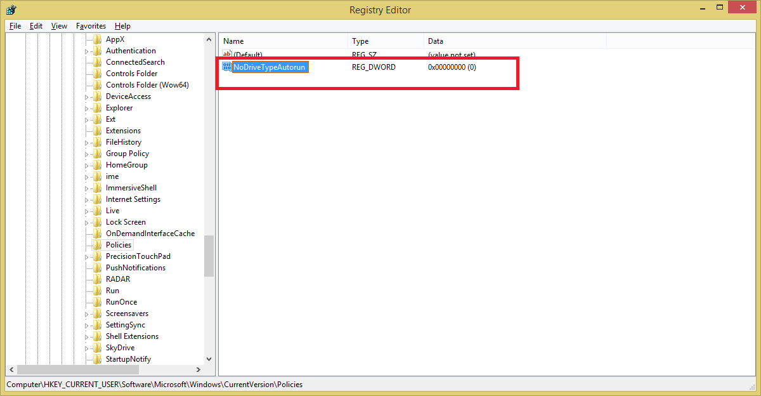
Task: Expand the Internet Settings key
Action: 88,199
